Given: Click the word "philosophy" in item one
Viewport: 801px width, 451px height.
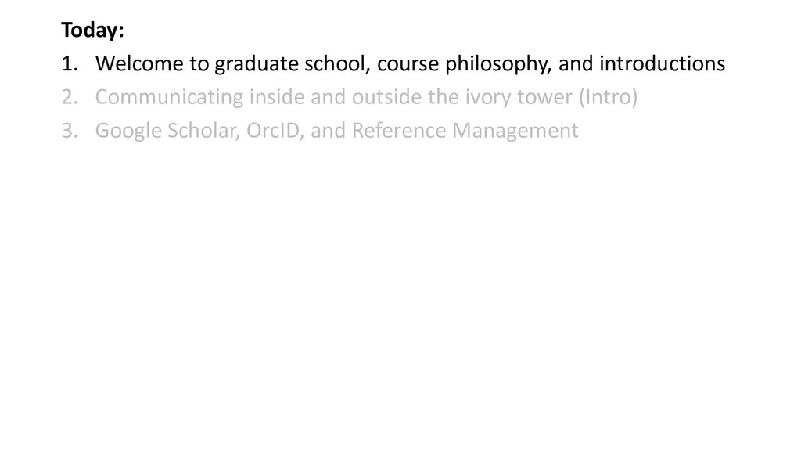Looking at the screenshot, I should pyautogui.click(x=498, y=64).
